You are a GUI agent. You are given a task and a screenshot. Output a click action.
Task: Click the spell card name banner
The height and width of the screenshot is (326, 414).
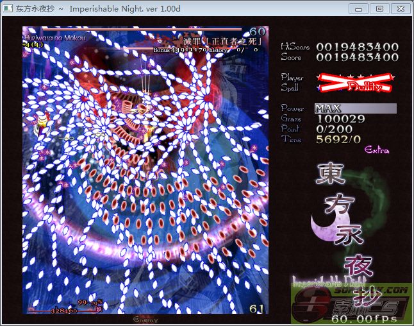[222, 41]
